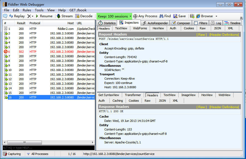This screenshot has height=159, width=246.
Task: Open the Remove sessions dropdown arrow
Action: (32, 16)
